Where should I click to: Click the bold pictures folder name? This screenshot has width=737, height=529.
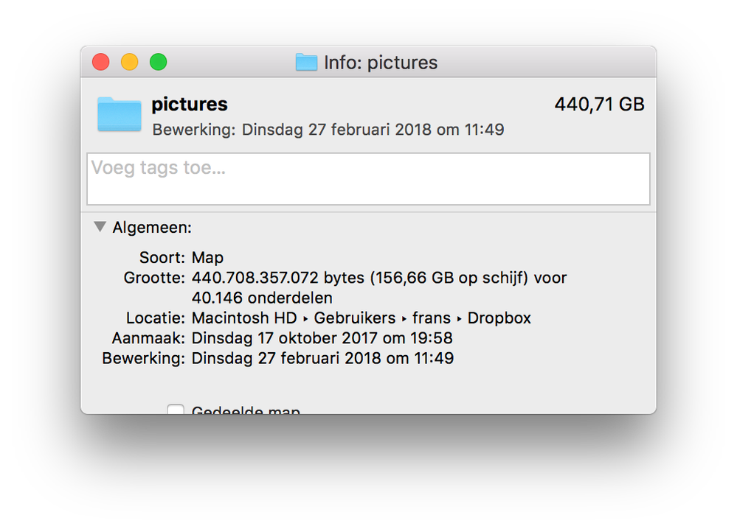pos(190,105)
